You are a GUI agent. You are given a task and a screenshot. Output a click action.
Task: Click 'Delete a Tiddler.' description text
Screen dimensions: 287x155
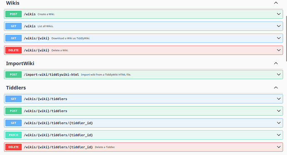coord(105,147)
